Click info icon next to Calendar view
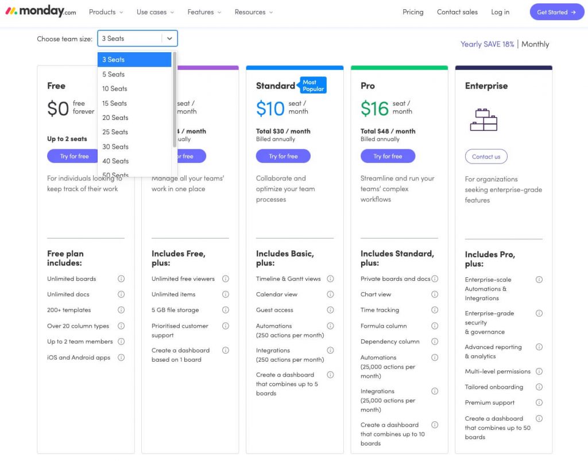588x461 pixels. click(x=330, y=294)
